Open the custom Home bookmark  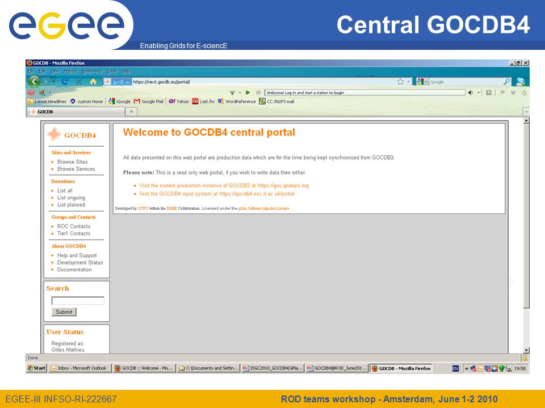pos(86,101)
